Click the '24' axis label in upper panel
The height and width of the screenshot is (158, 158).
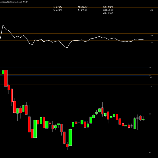tap(151, 36)
